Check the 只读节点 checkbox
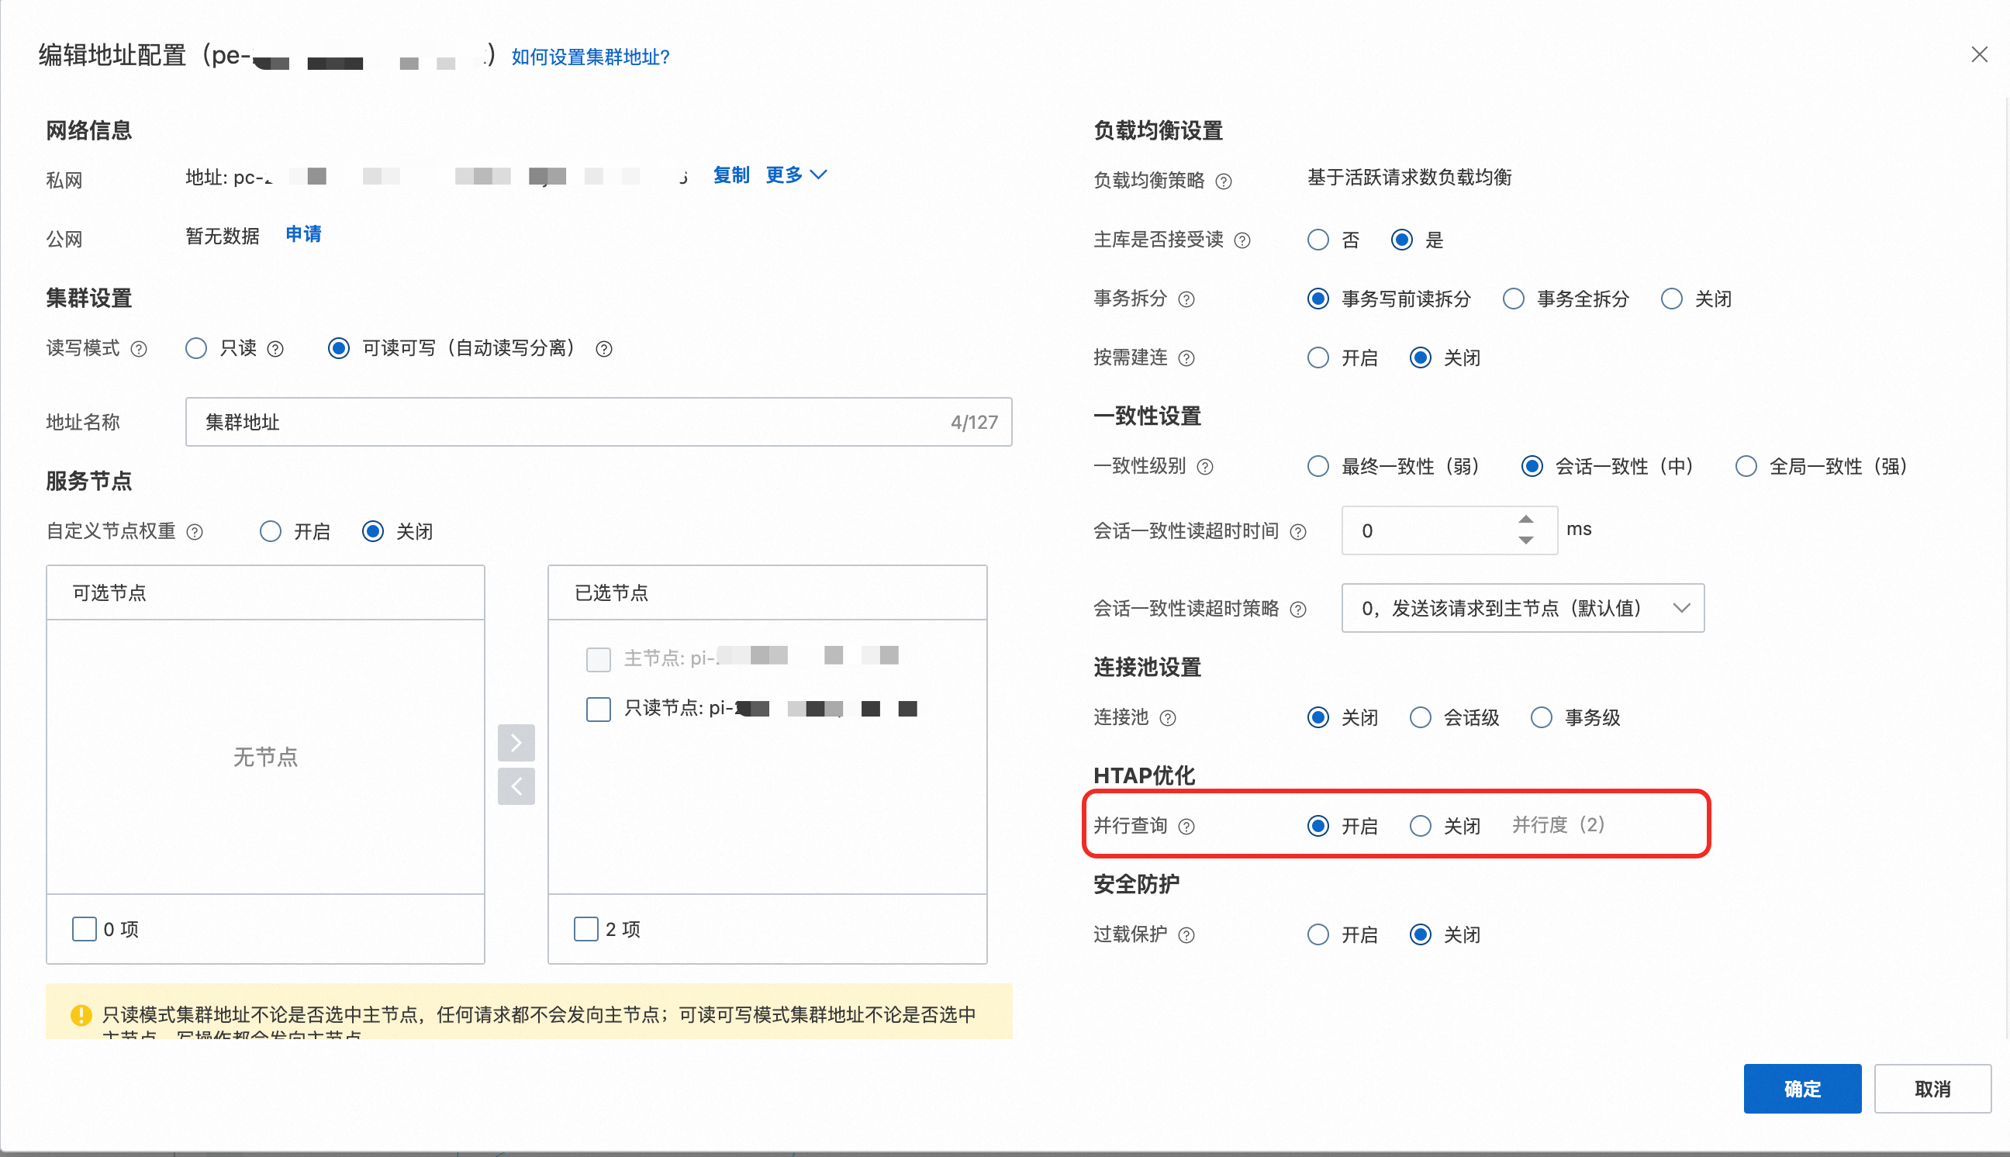Screen dimensions: 2010x1157 coord(598,709)
